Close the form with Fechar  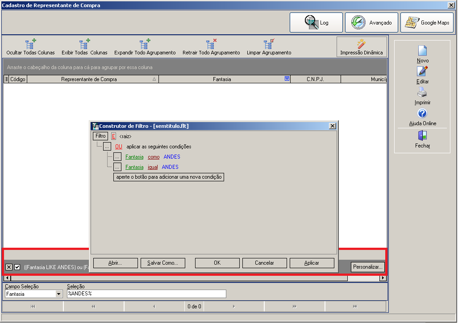click(422, 139)
